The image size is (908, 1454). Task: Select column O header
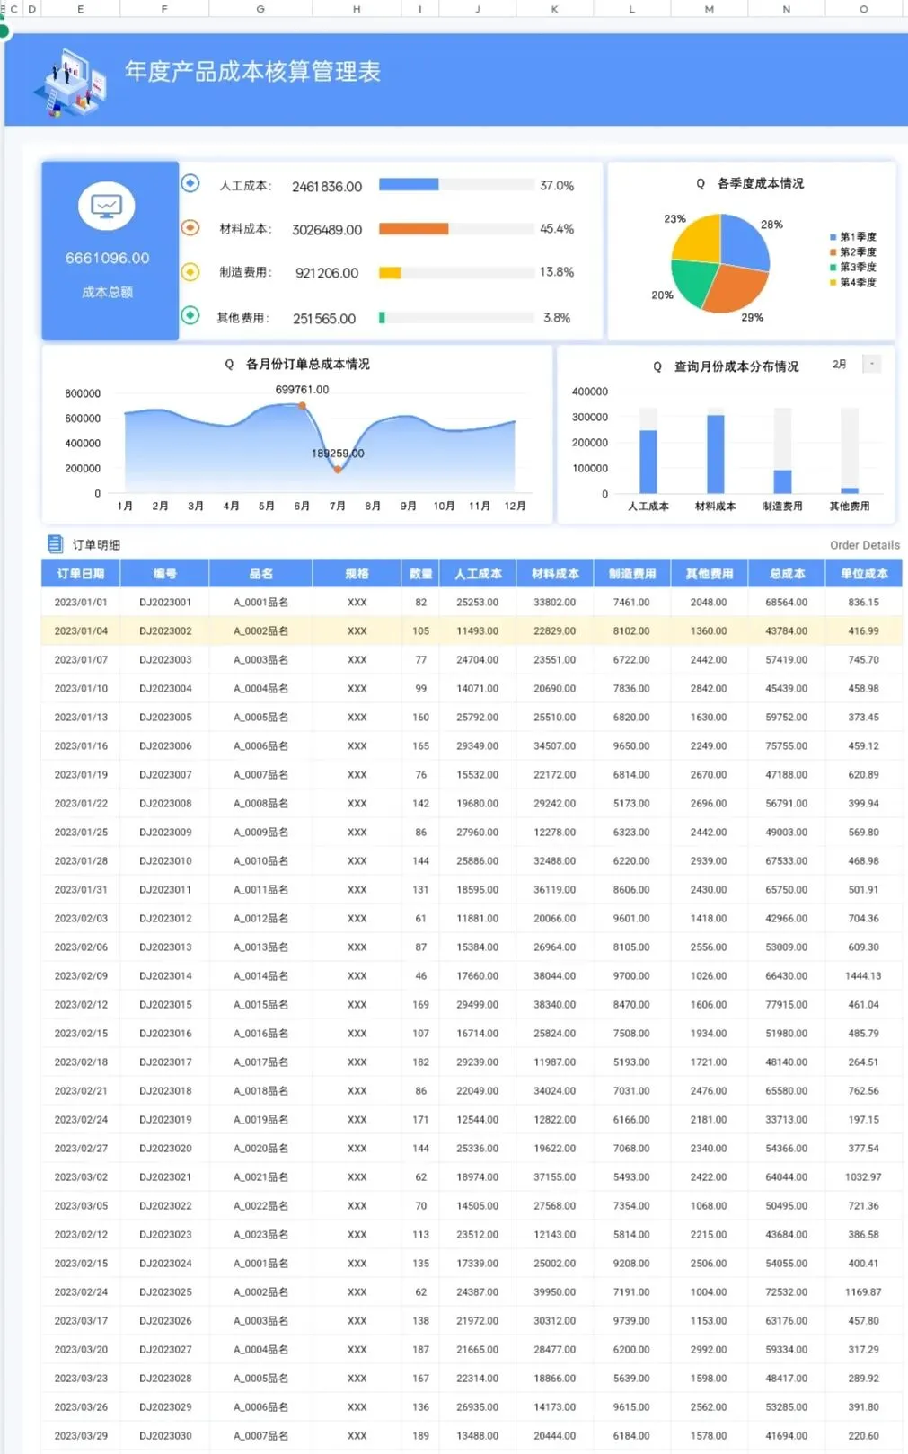click(x=864, y=9)
